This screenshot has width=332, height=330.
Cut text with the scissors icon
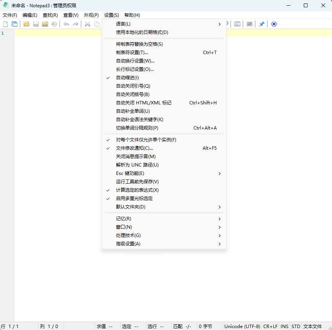tap(87, 24)
